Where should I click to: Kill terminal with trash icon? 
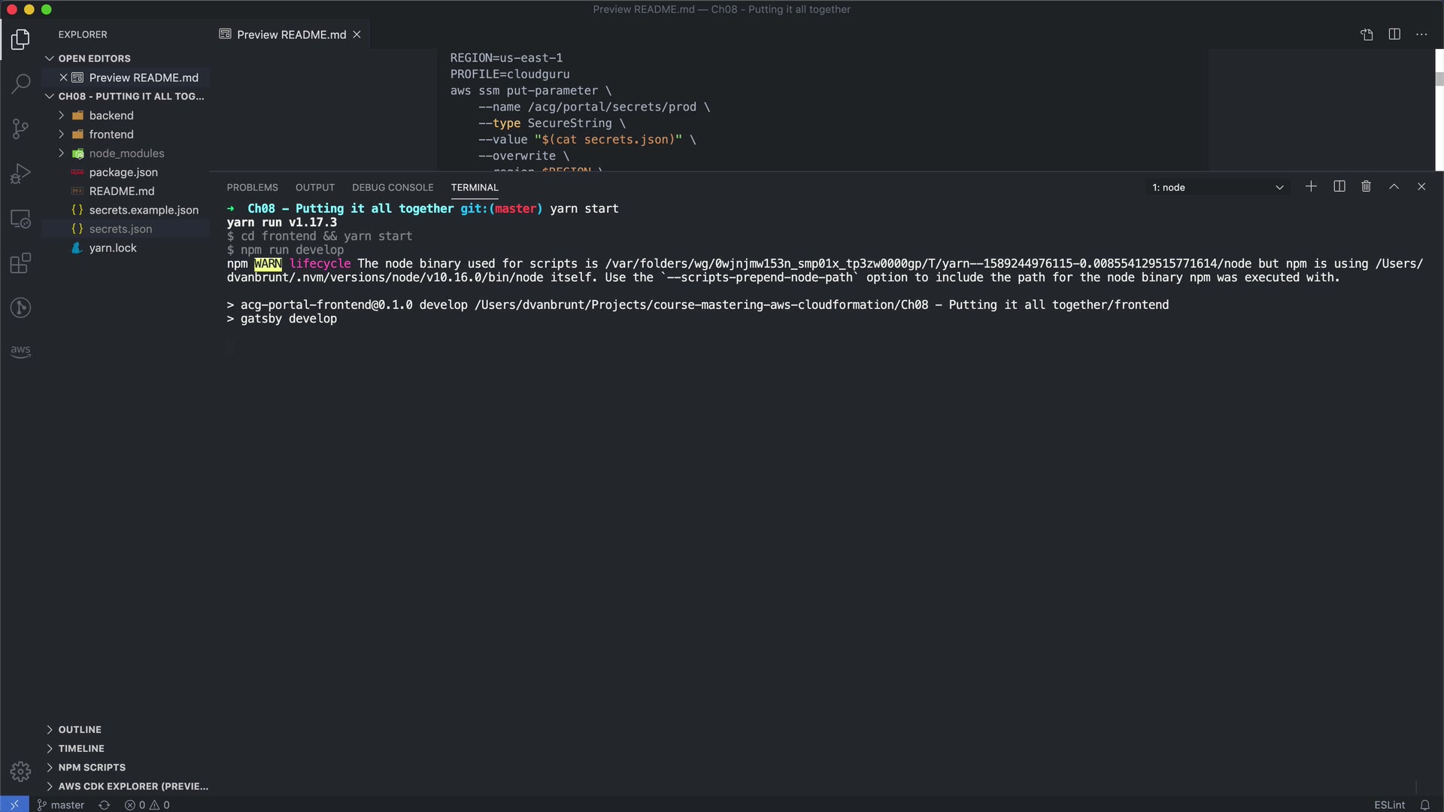pos(1367,186)
